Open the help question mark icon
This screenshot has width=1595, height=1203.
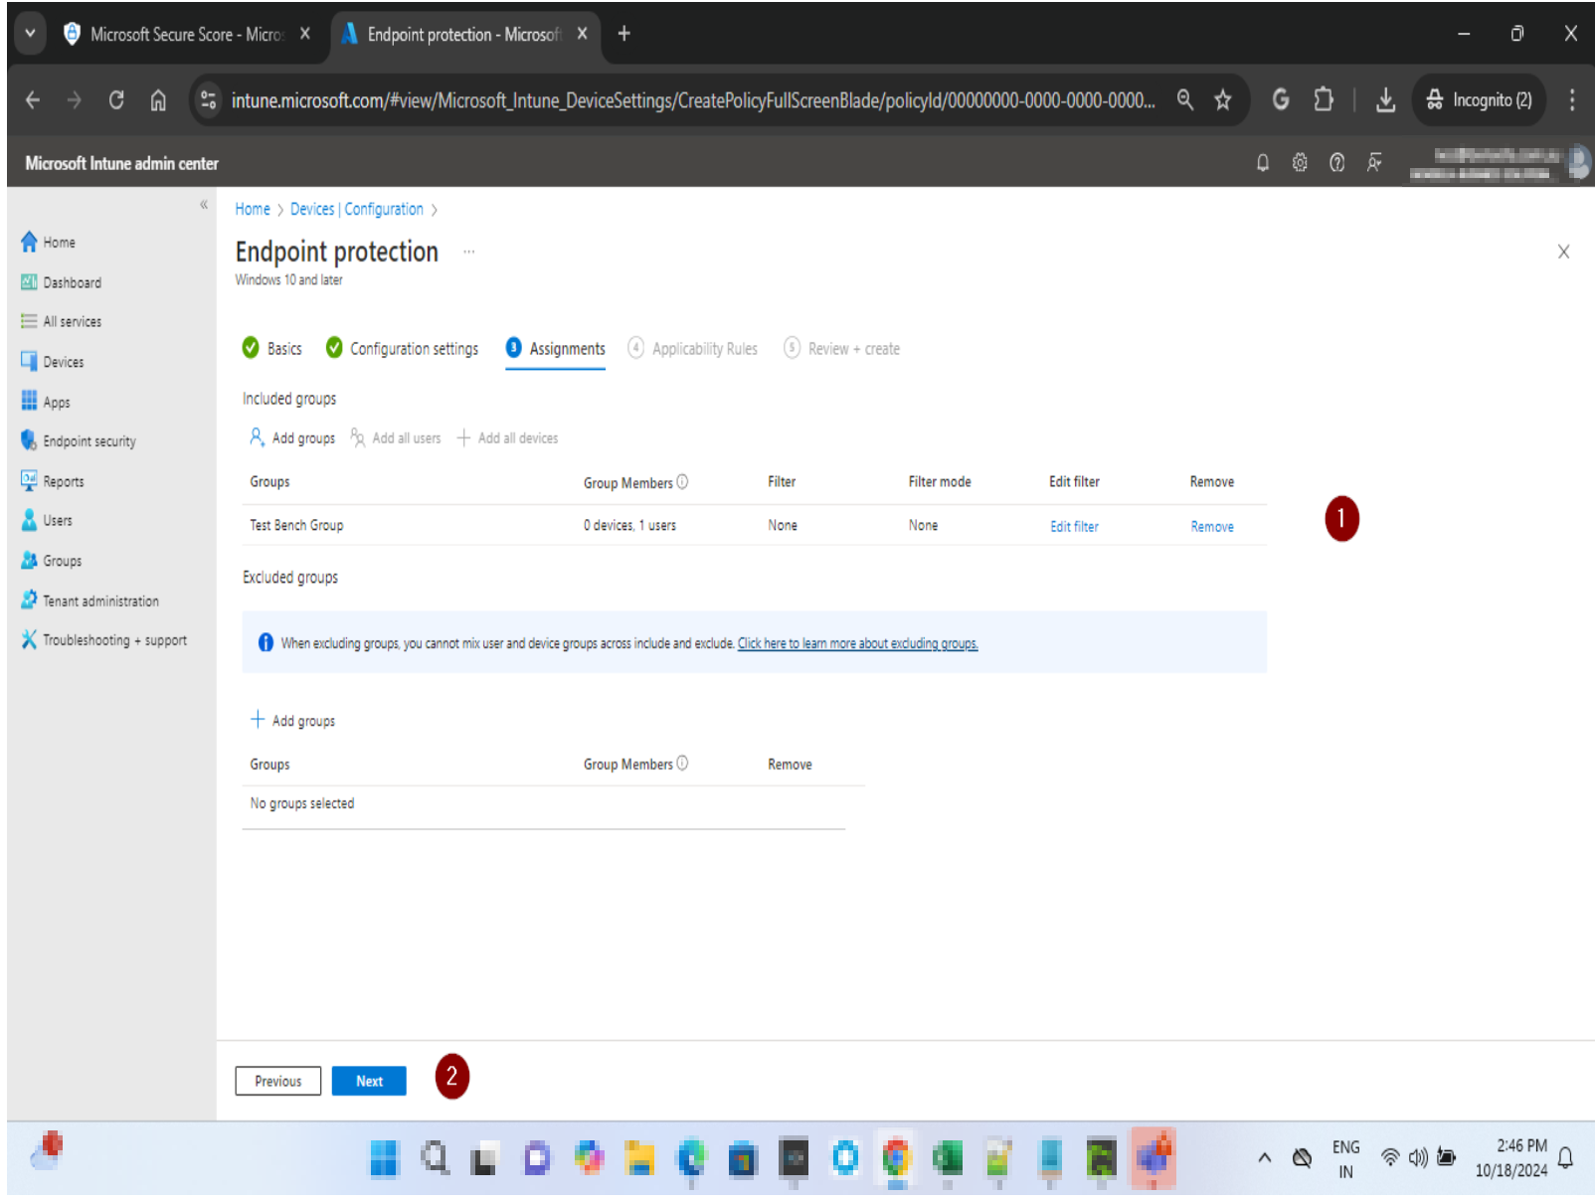1337,162
